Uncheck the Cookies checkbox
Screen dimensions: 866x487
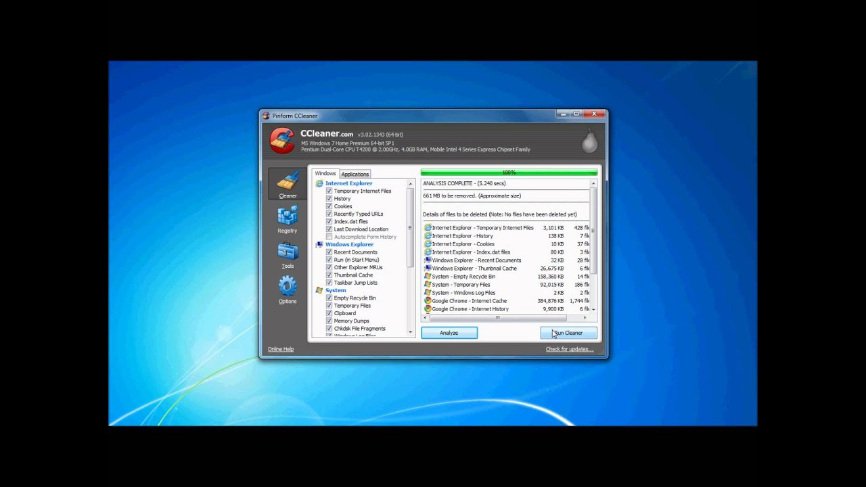pos(329,206)
